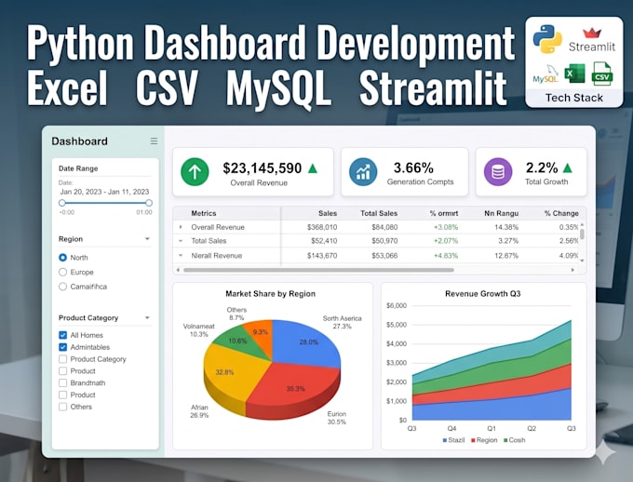
Task: Click the green Excel icon
Action: pyautogui.click(x=574, y=74)
